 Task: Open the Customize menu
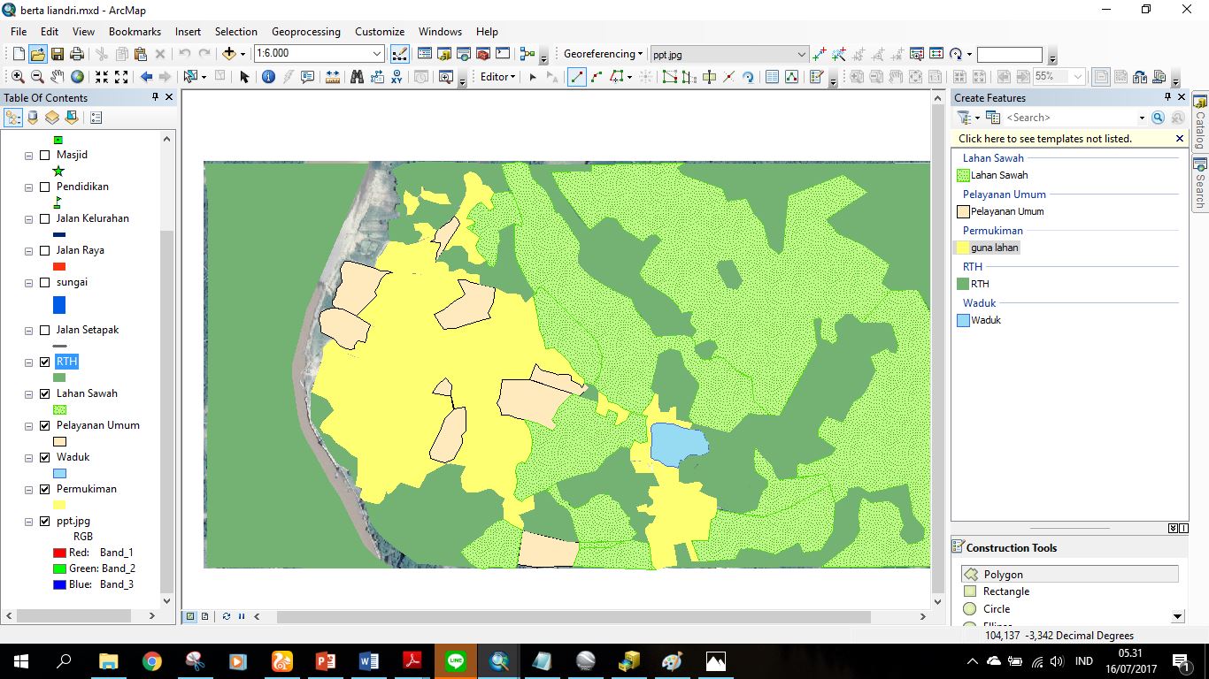pos(379,31)
